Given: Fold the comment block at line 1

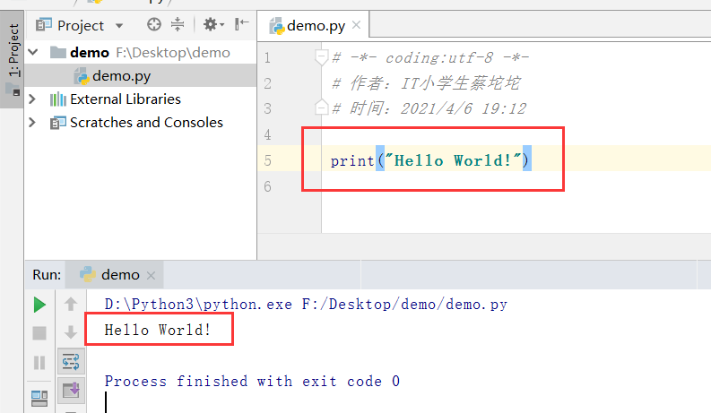Looking at the screenshot, I should 321,57.
